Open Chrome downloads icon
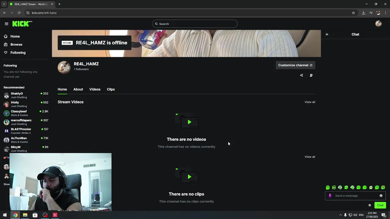Screen dimensions: 390x219 363,13
